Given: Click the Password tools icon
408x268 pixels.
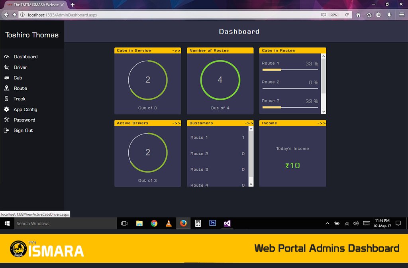Looking at the screenshot, I should coord(6,120).
